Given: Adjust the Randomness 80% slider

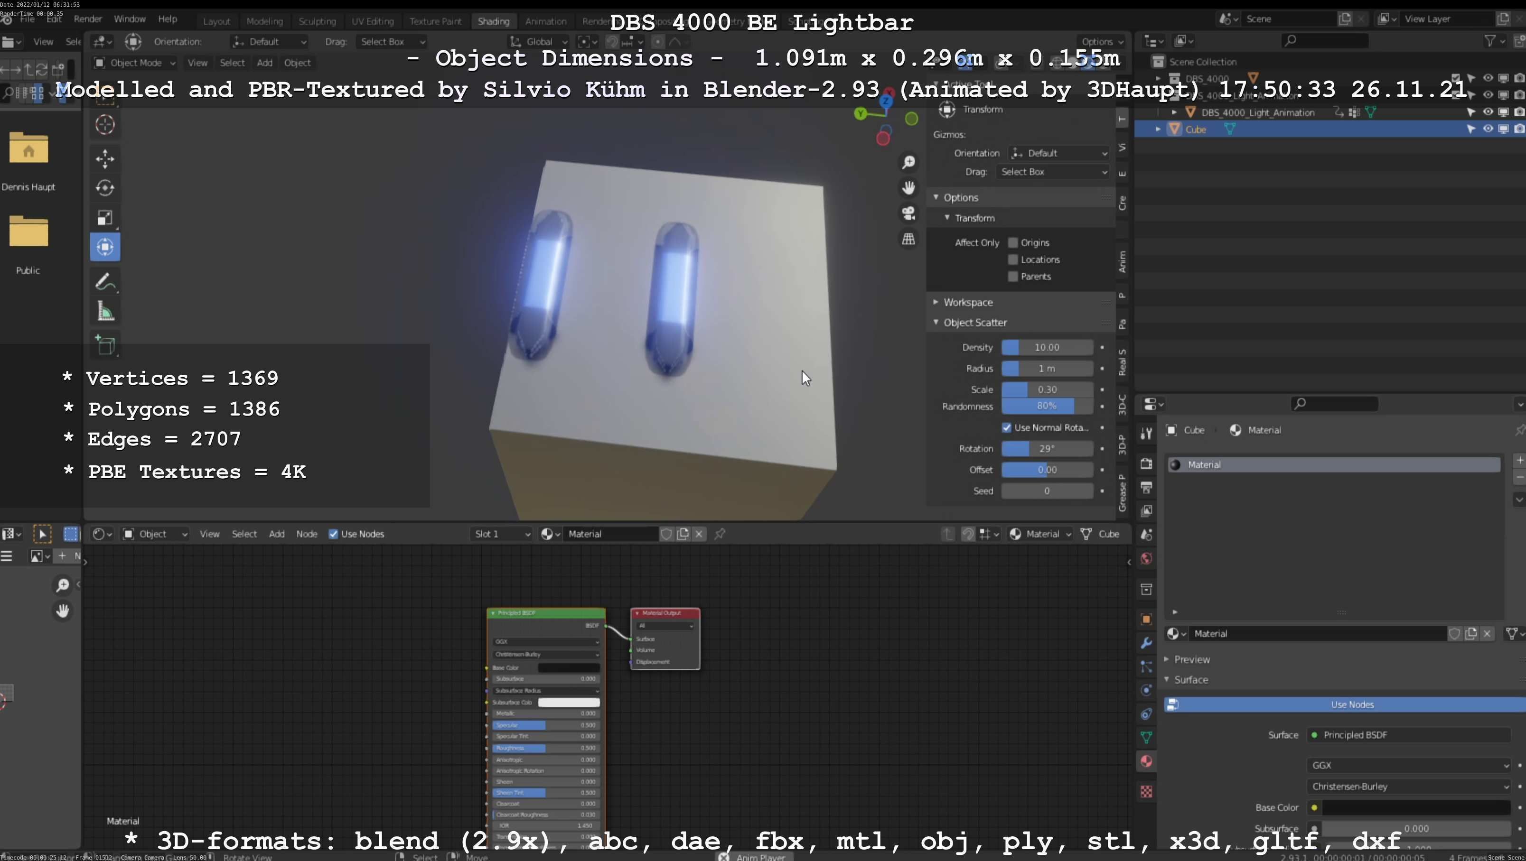Looking at the screenshot, I should click(1047, 406).
